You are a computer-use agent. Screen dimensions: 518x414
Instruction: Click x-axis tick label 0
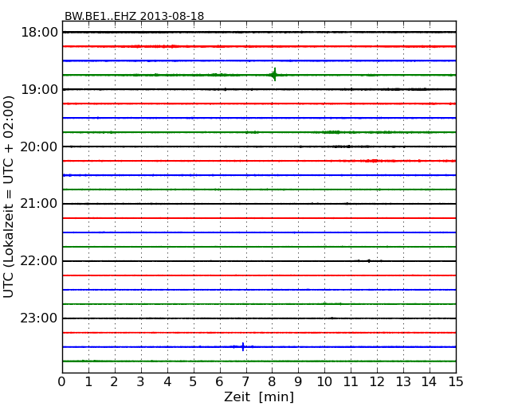pyautogui.click(x=62, y=382)
